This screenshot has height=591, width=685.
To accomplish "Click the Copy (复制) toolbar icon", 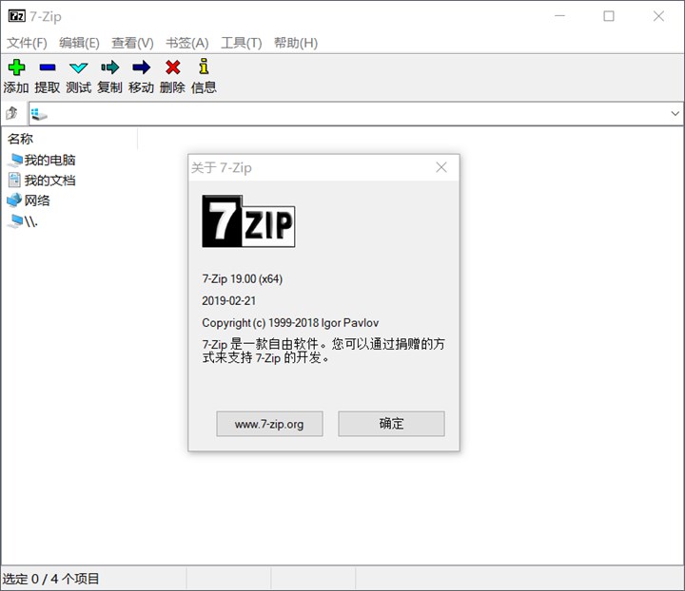I will pyautogui.click(x=110, y=67).
